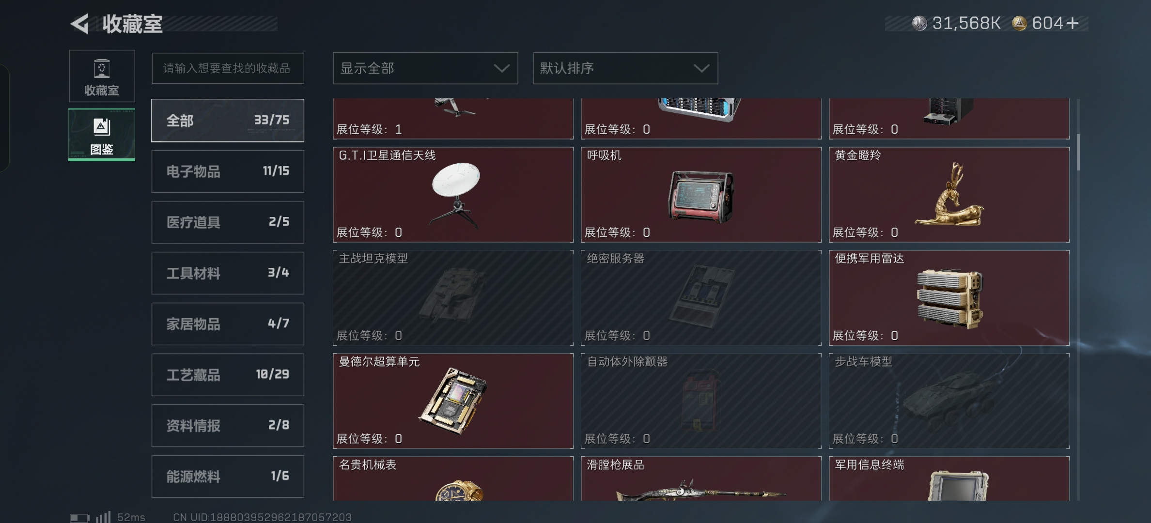Select the 曼德尔超算单元 item card
This screenshot has width=1151, height=523.
(453, 401)
